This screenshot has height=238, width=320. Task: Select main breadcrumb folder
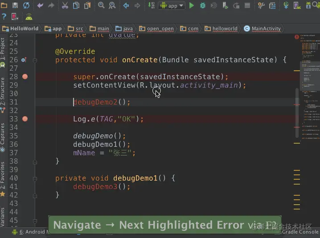pos(99,28)
